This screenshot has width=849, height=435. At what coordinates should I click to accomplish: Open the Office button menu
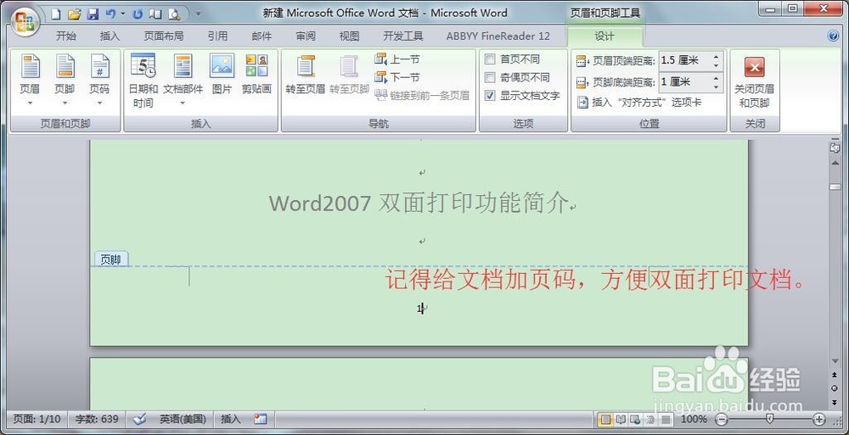click(x=24, y=23)
